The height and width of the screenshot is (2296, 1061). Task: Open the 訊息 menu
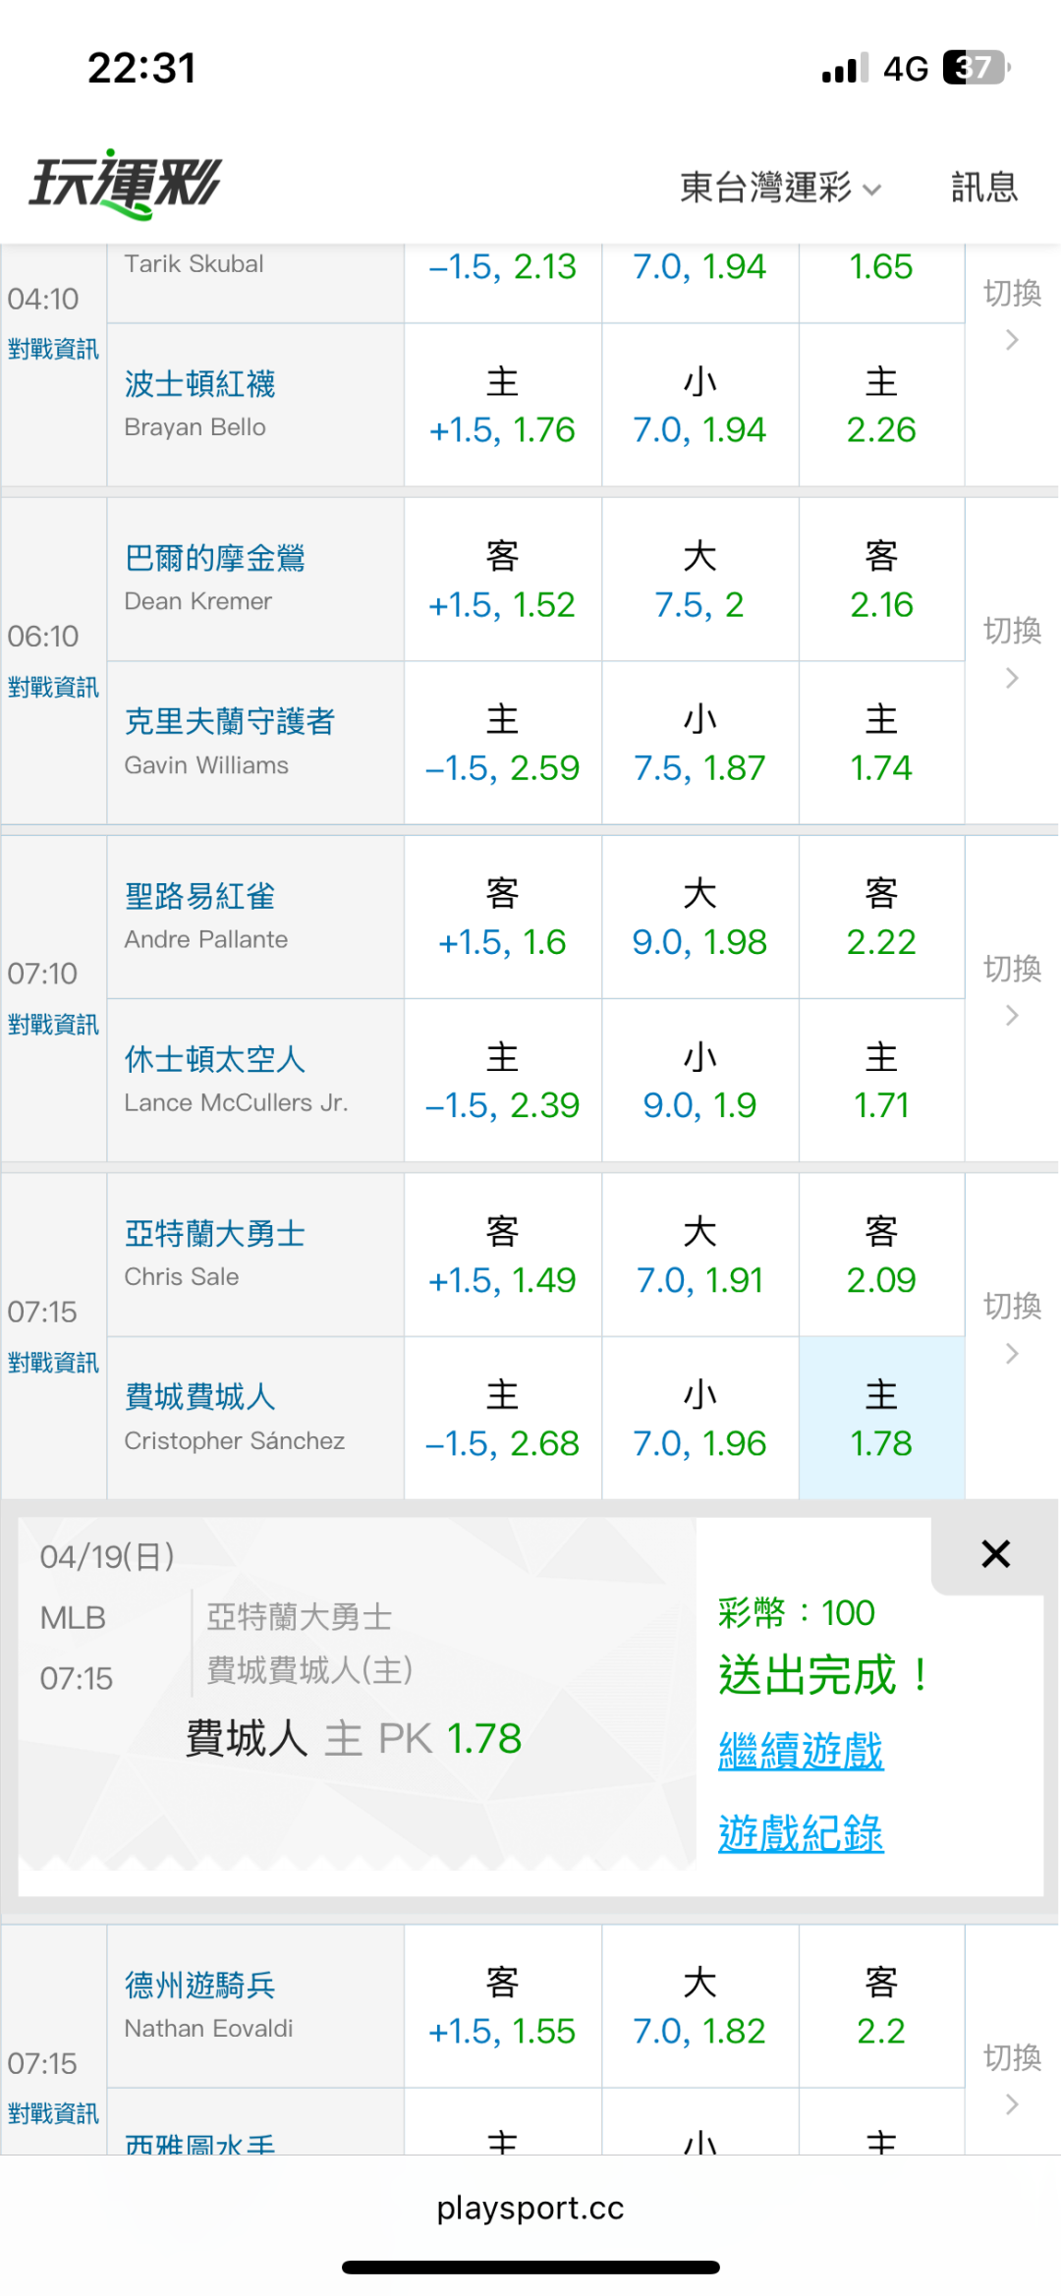pos(983,187)
